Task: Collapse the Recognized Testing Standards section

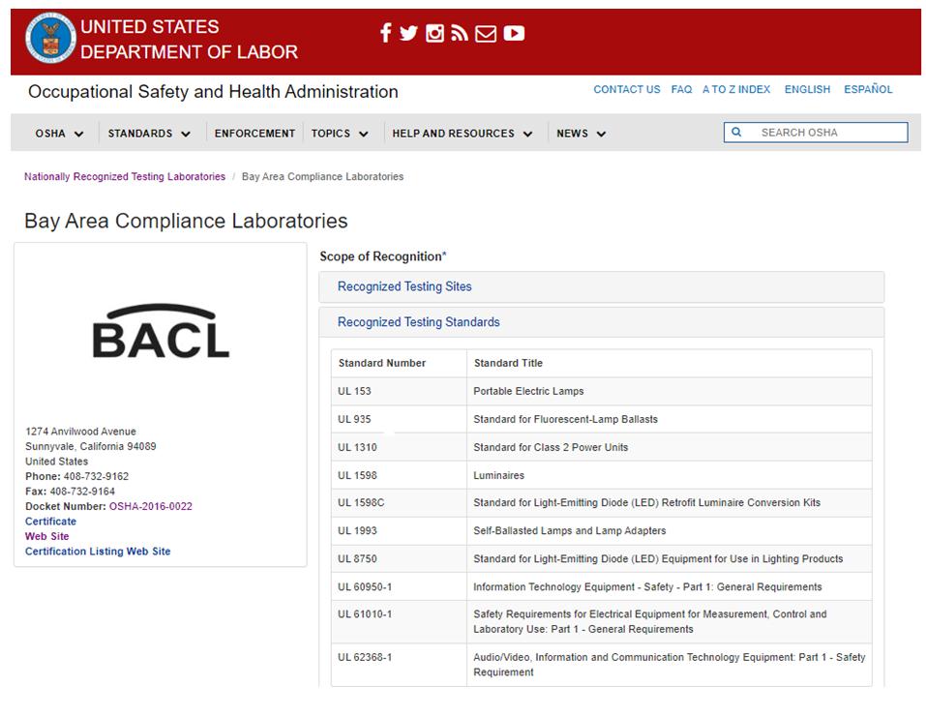Action: 601,322
